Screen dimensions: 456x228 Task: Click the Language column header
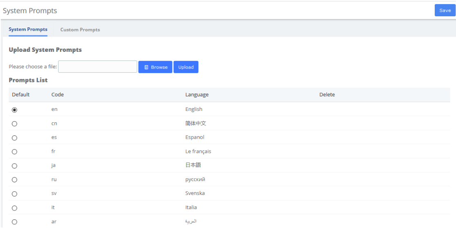pos(197,95)
